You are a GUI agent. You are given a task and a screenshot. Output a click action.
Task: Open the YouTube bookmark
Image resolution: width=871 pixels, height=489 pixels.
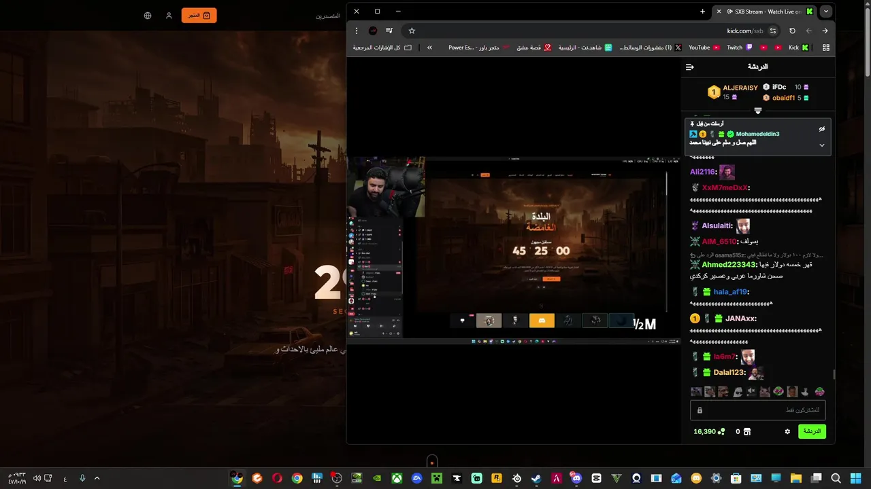[x=704, y=48]
